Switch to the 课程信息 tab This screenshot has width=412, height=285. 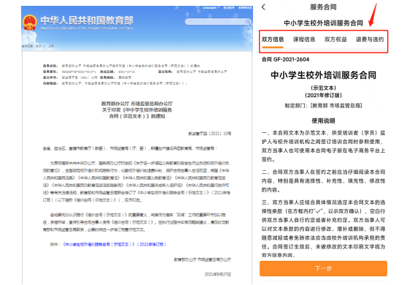point(304,39)
